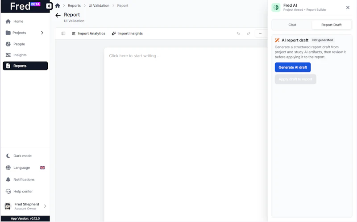Viewport: 357px width, 222px height.
Task: Expand the Projects submenu chevron
Action: pyautogui.click(x=42, y=33)
